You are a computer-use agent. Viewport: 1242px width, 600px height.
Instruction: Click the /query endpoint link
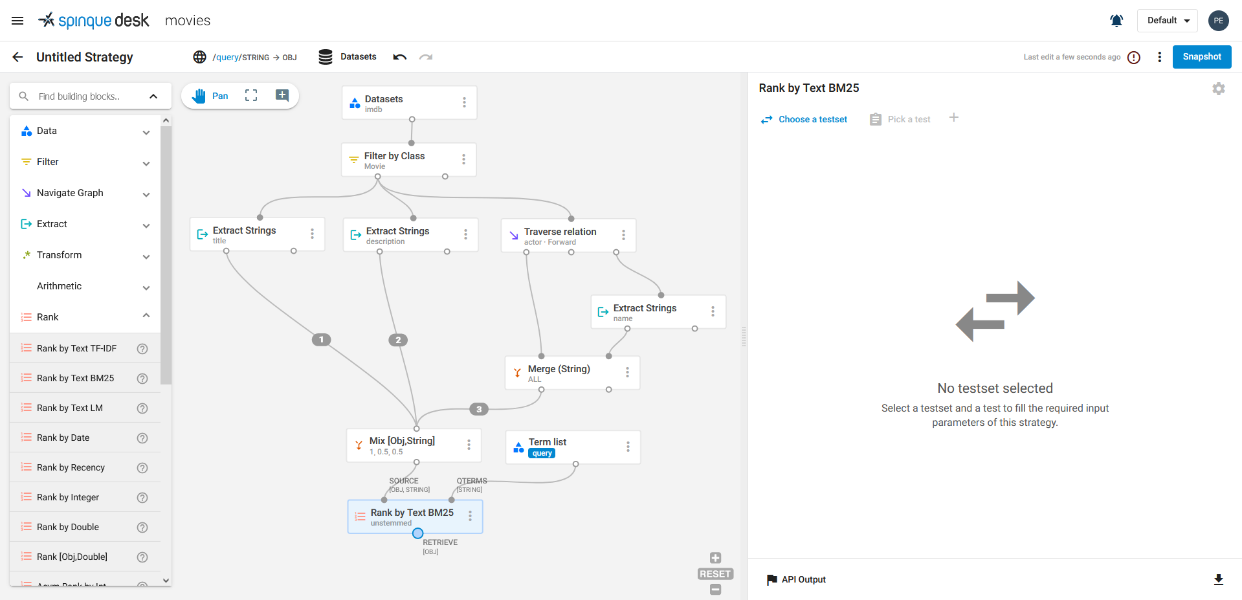tap(226, 57)
